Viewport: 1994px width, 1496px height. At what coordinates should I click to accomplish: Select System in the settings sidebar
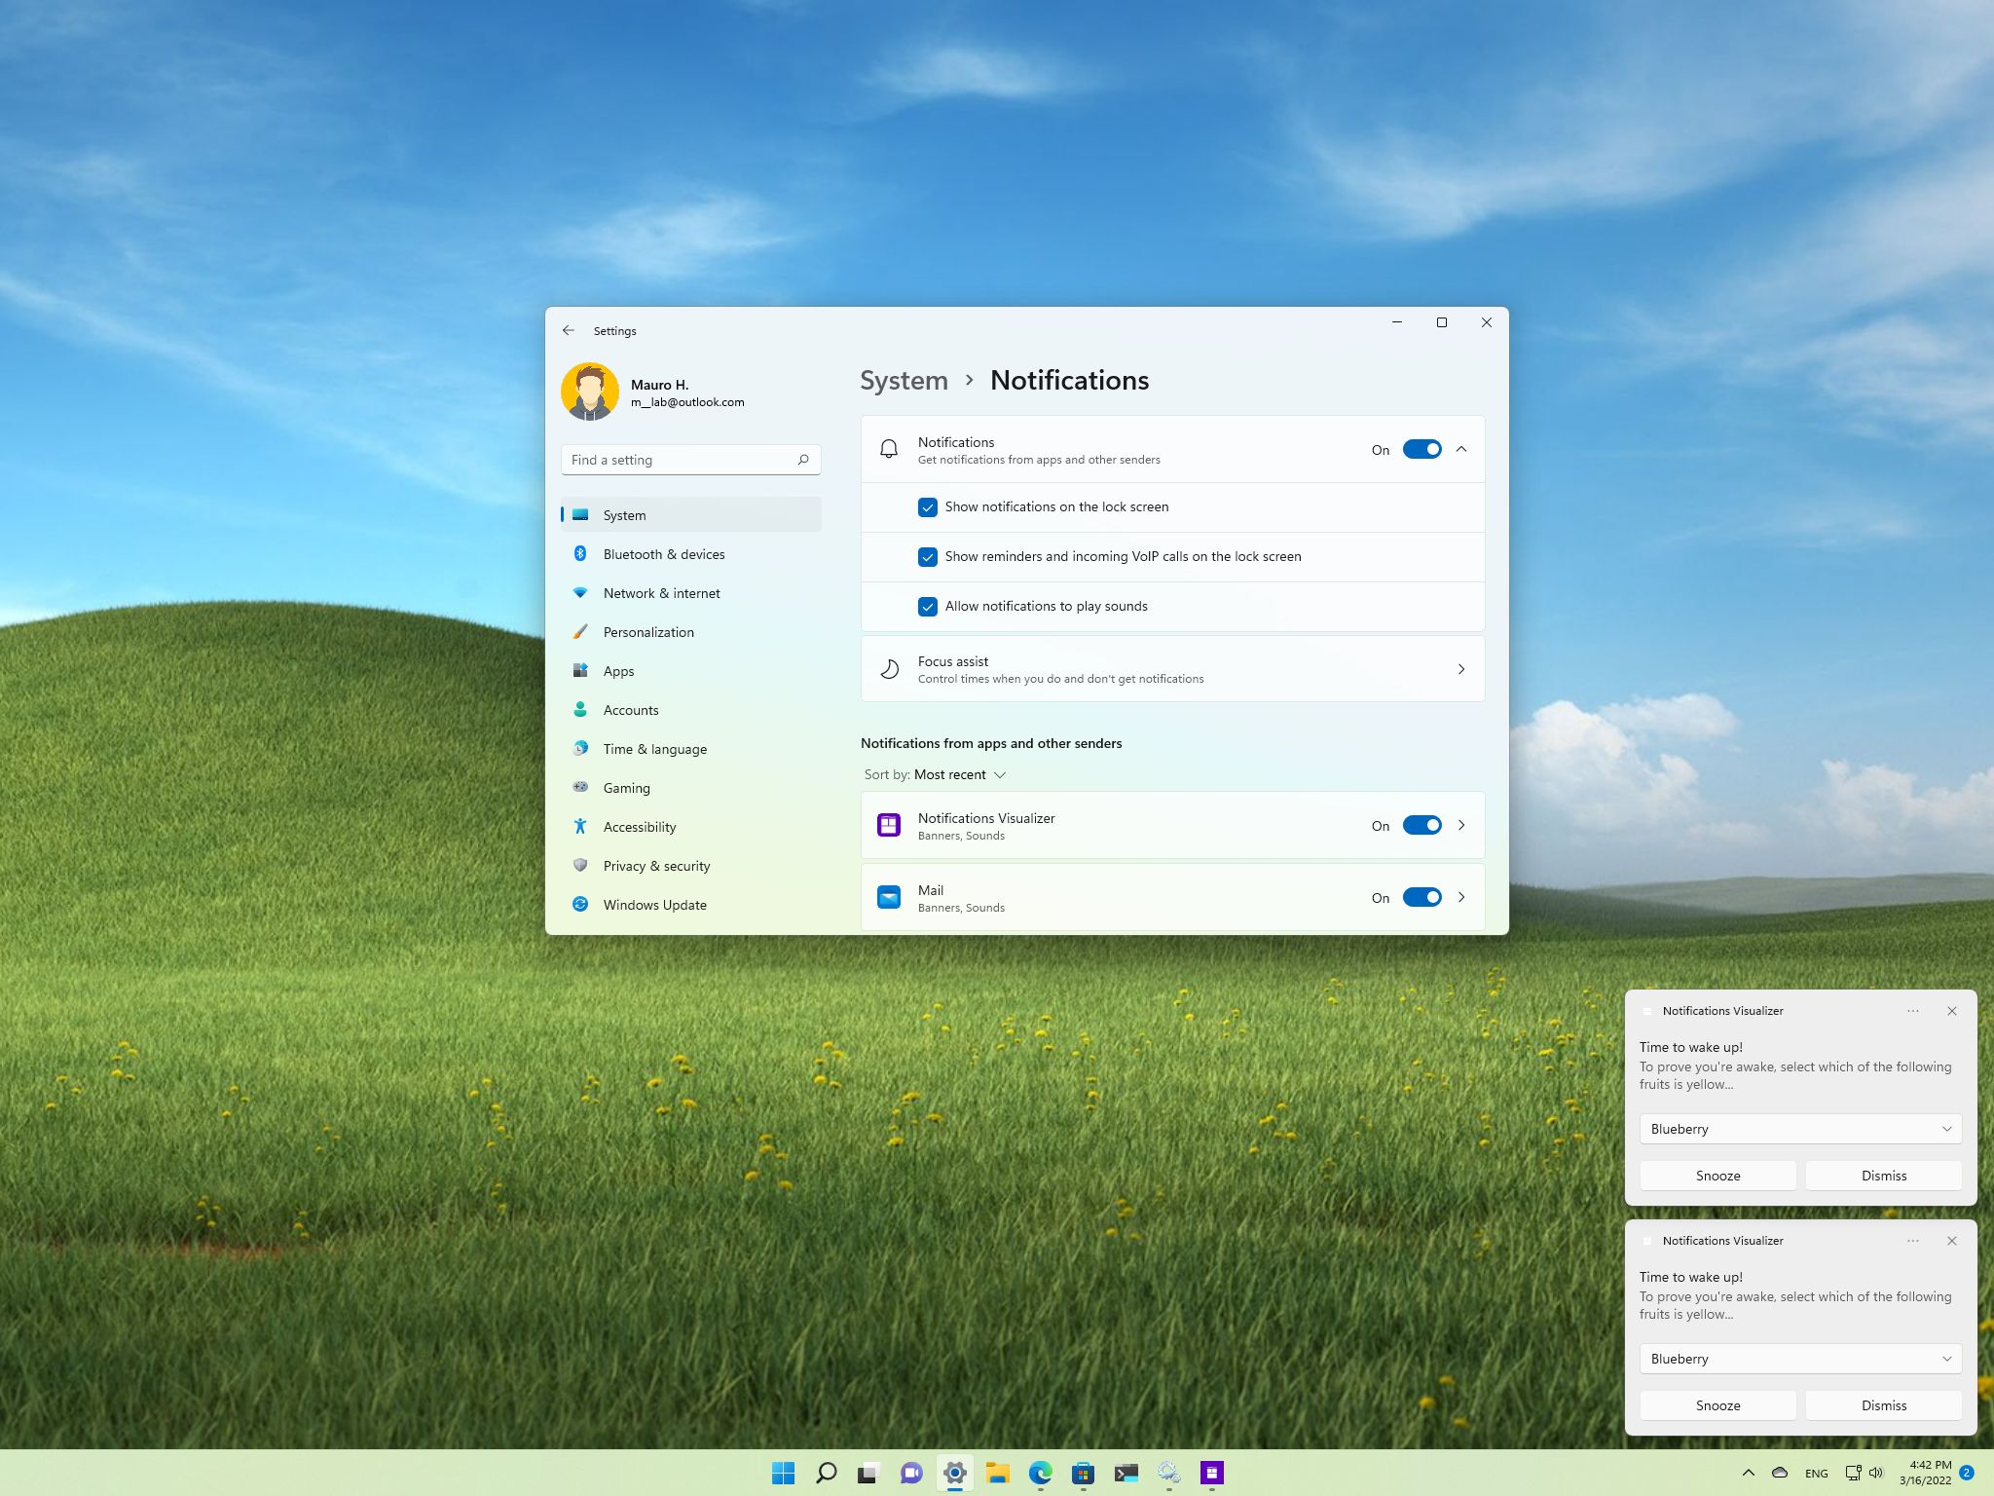coord(623,514)
